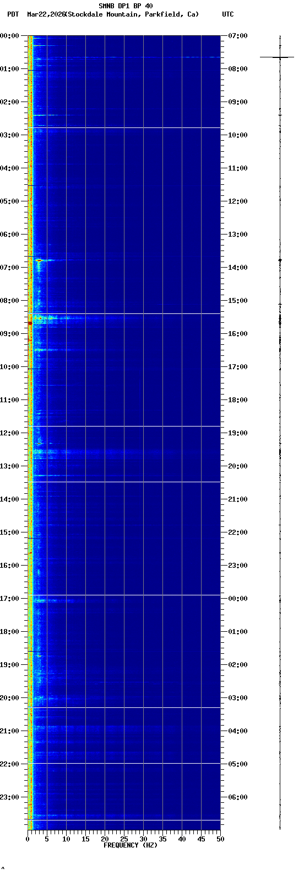This screenshot has width=304, height=874.
Task: Click the UTC time label '06:00'
Action: click(x=238, y=797)
